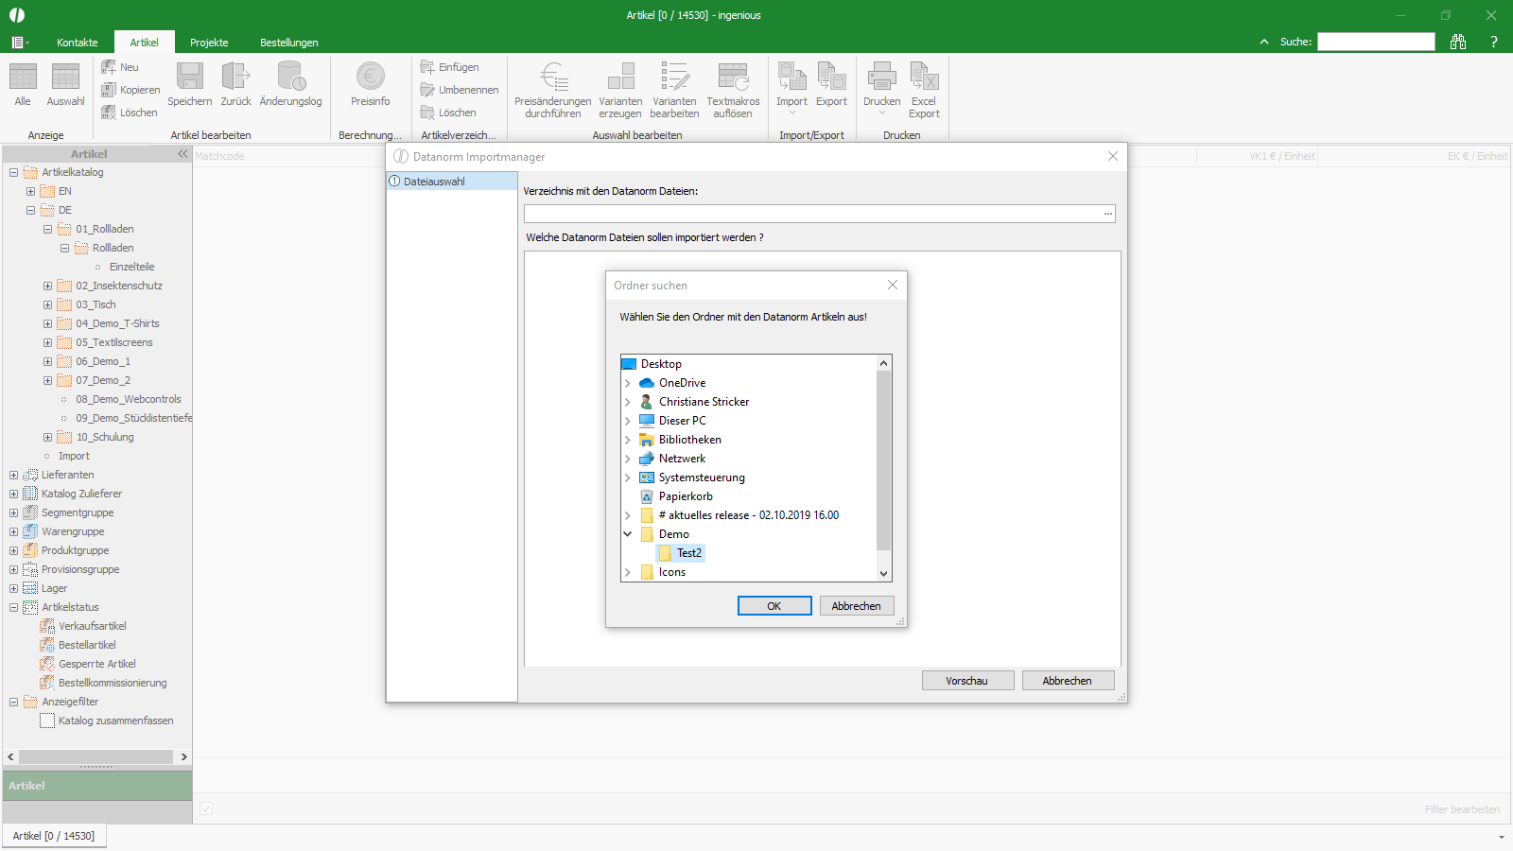Open the Änderungslog icon
Viewport: 1513px width, 851px height.
point(290,77)
